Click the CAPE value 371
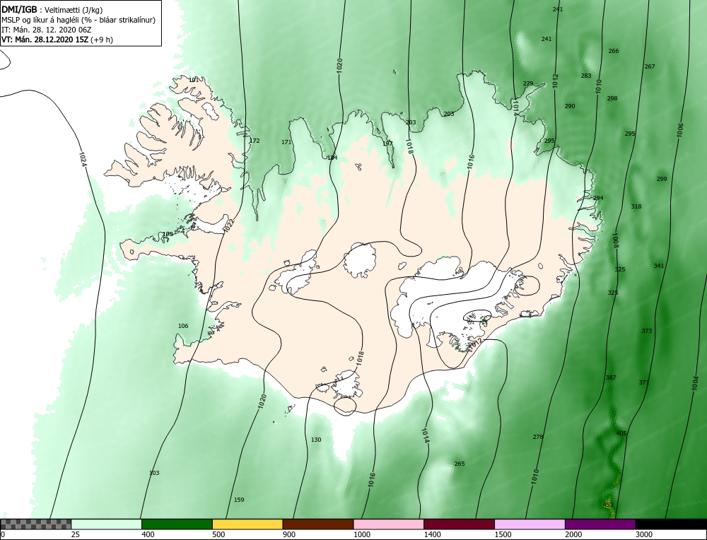707x540 pixels. [644, 382]
